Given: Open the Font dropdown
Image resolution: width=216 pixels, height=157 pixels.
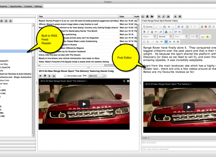Looking at the screenshot, I should (181, 37).
